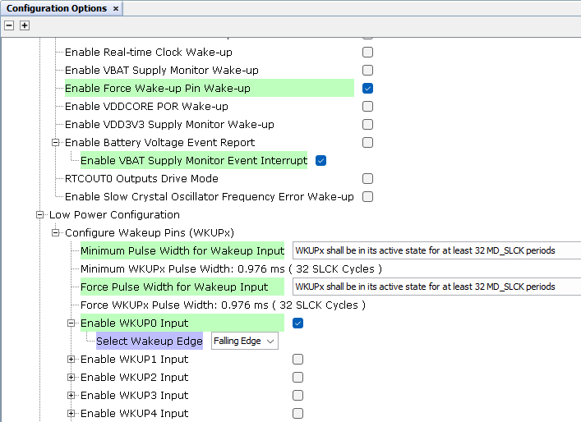Viewport: 581px width, 422px height.
Task: Click the collapse all minus icon
Action: (x=10, y=25)
